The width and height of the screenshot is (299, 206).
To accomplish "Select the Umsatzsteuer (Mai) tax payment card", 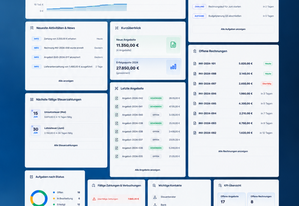I will point(66,114).
